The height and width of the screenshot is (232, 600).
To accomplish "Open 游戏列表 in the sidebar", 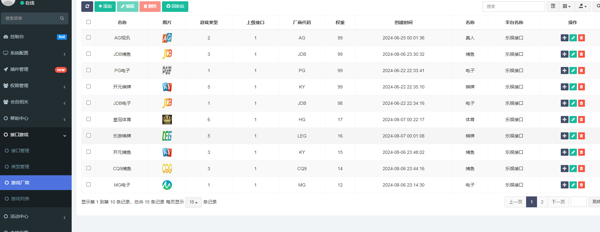I will pyautogui.click(x=20, y=199).
